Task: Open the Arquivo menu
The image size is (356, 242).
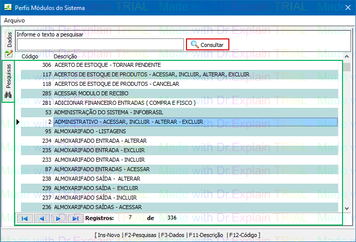Action: pyautogui.click(x=14, y=20)
